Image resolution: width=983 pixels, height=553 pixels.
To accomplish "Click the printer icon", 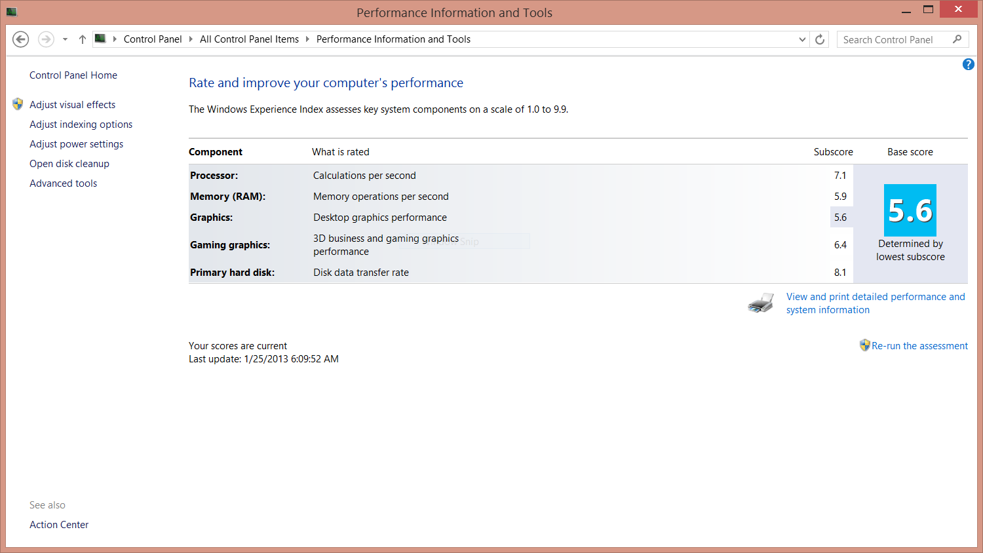I will pyautogui.click(x=761, y=303).
